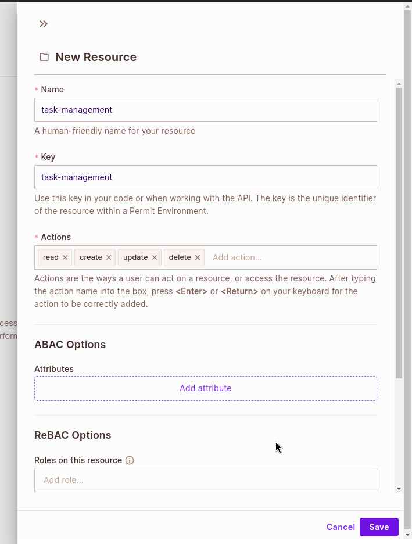Click the Add role input field
The width and height of the screenshot is (412, 544).
[206, 480]
